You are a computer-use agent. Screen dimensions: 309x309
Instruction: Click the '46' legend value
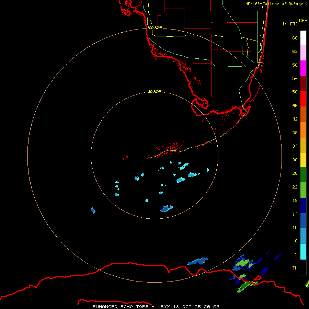click(295, 106)
